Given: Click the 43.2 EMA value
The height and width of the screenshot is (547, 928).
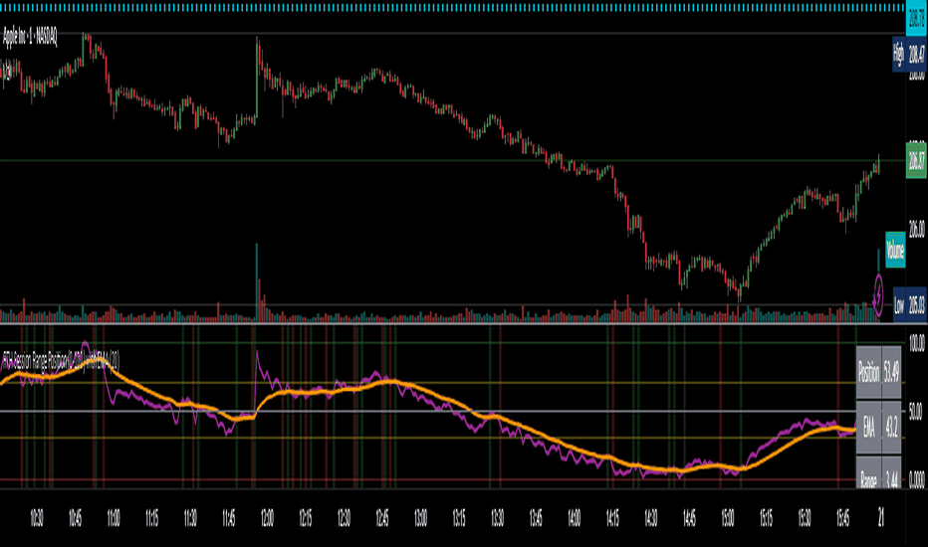Looking at the screenshot, I should pos(891,428).
